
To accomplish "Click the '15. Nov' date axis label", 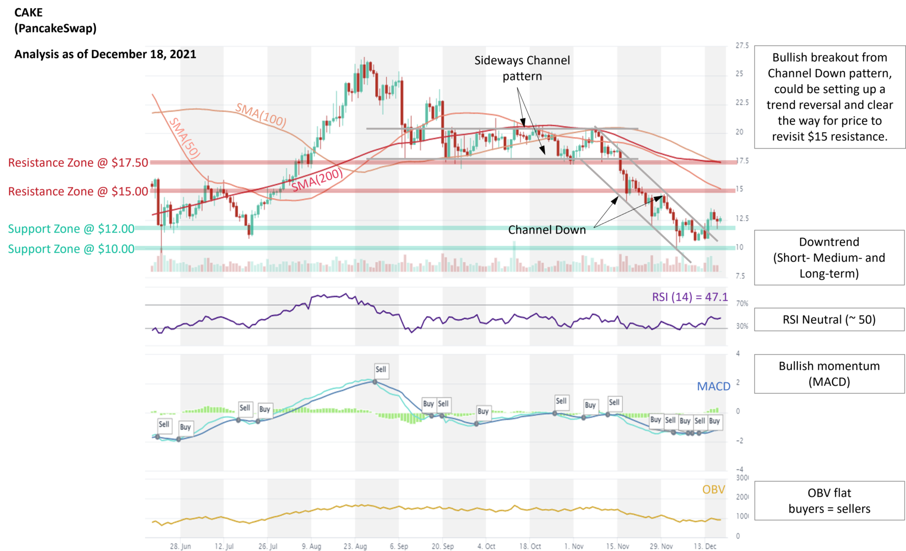I will coord(617,546).
